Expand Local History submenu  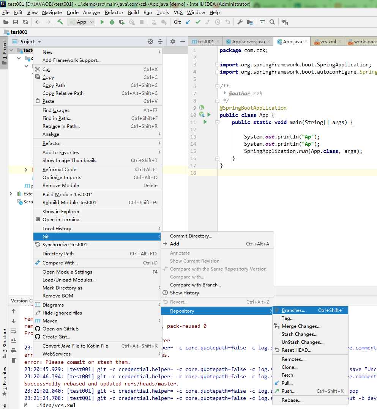pyautogui.click(x=98, y=228)
